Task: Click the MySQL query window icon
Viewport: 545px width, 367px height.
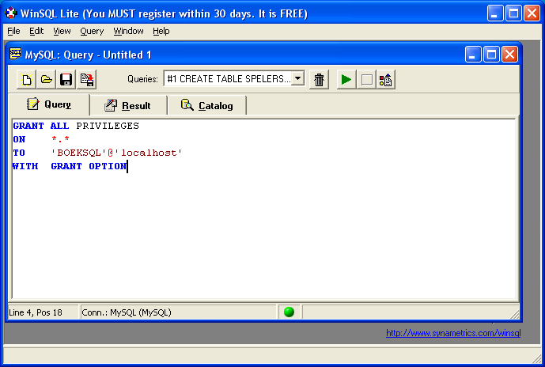Action: pyautogui.click(x=16, y=55)
